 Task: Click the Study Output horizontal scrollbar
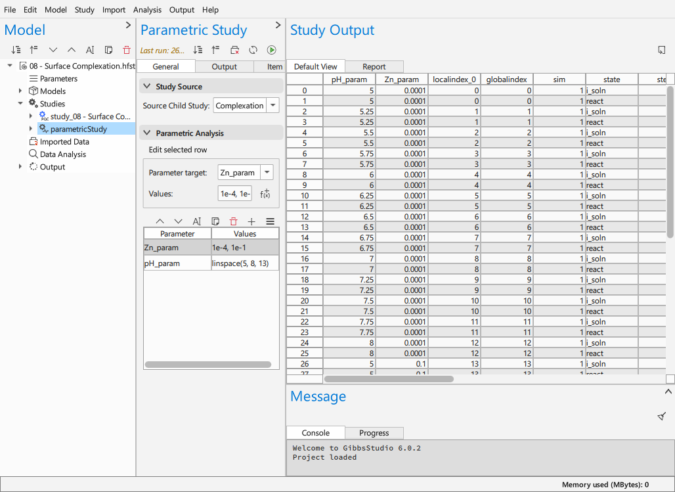click(389, 379)
